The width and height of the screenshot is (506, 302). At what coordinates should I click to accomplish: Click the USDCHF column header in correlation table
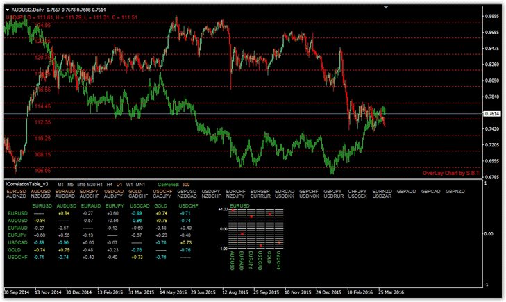(188, 205)
